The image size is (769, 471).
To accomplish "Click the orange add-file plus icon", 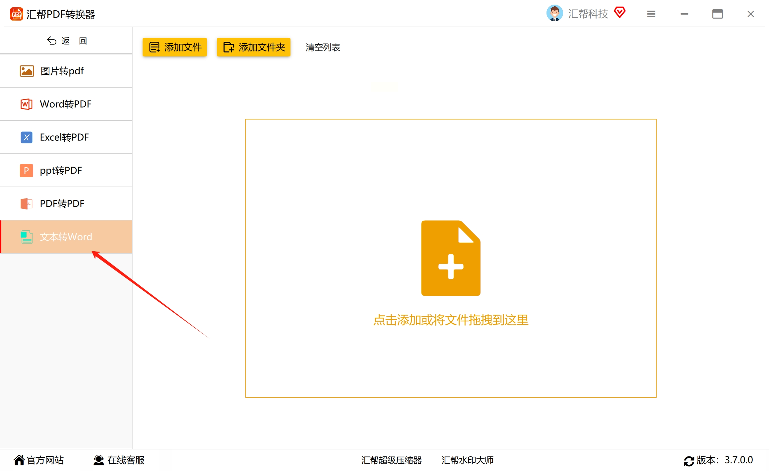I will click(451, 258).
